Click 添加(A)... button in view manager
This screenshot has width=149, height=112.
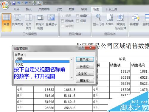[85, 74]
